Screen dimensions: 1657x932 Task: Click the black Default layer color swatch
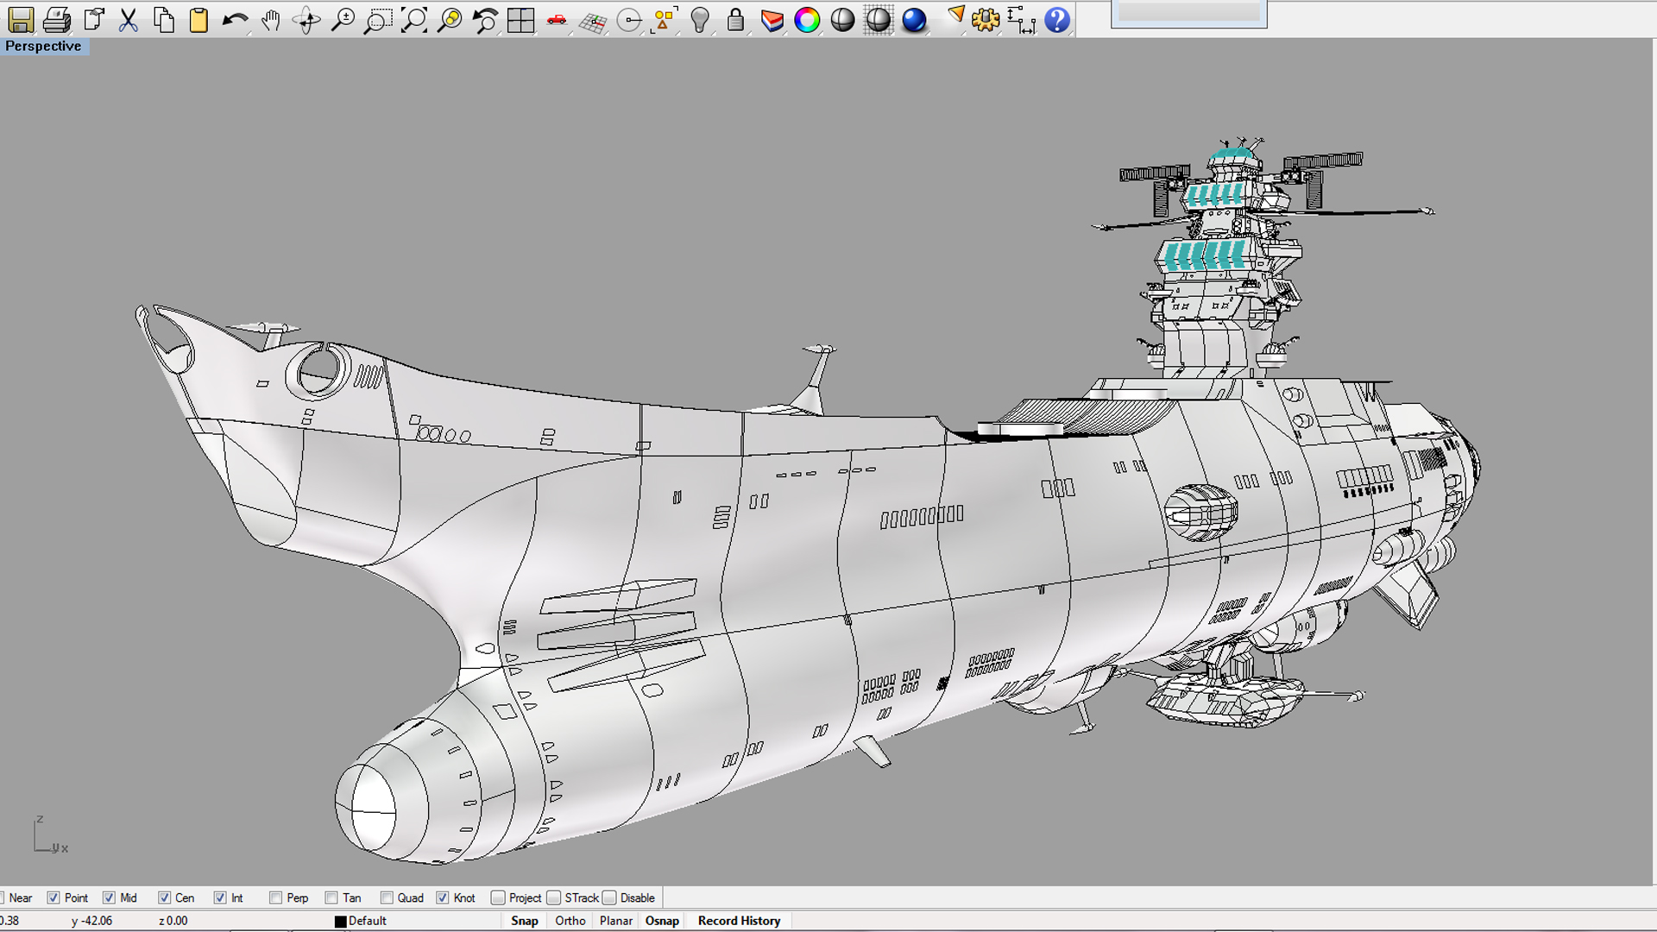[x=340, y=922]
